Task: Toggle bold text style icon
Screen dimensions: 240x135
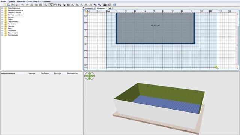Action: pyautogui.click(x=86, y=5)
